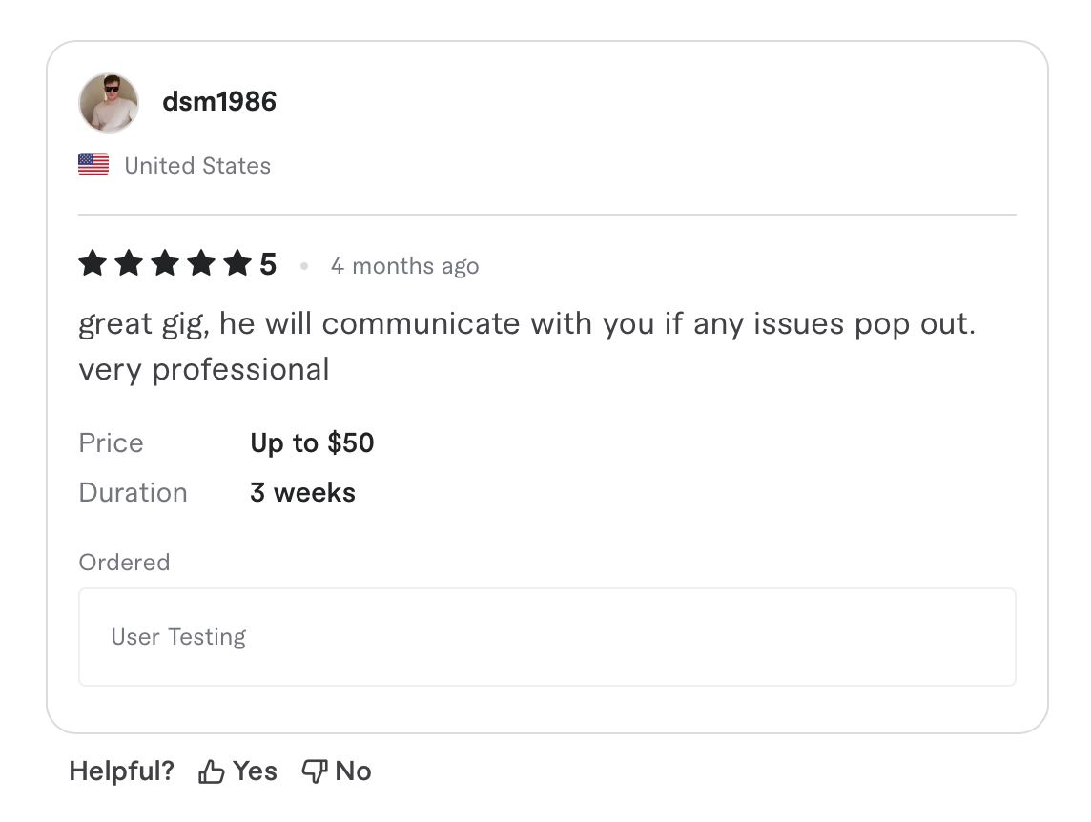Click the 3 weeks duration value
The height and width of the screenshot is (822, 1091).
click(302, 492)
